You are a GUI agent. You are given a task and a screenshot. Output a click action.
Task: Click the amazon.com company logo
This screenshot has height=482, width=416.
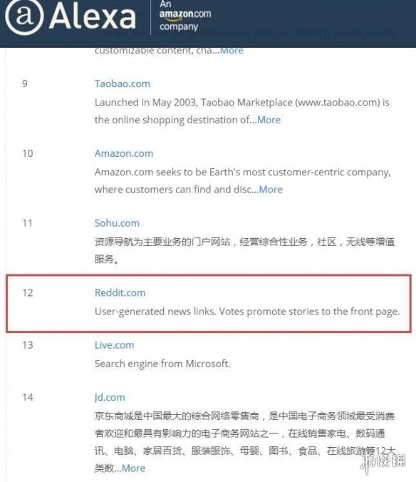(184, 16)
